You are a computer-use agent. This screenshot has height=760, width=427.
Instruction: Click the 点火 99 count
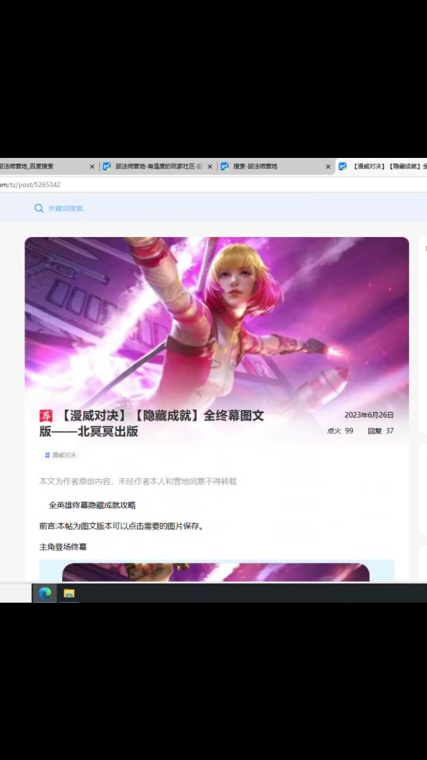pos(340,431)
